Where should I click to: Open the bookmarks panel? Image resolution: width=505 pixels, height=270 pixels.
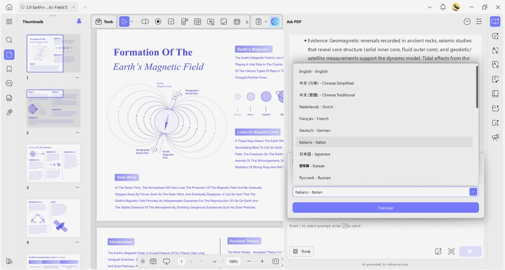[9, 69]
